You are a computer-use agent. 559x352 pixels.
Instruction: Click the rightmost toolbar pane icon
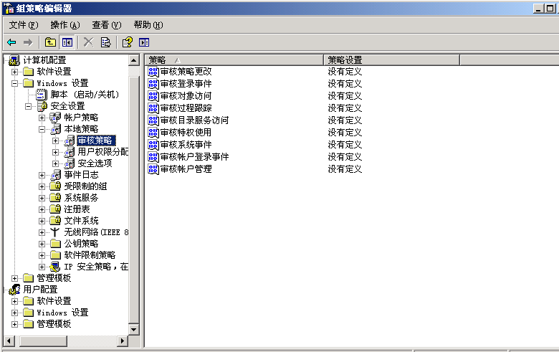point(144,42)
